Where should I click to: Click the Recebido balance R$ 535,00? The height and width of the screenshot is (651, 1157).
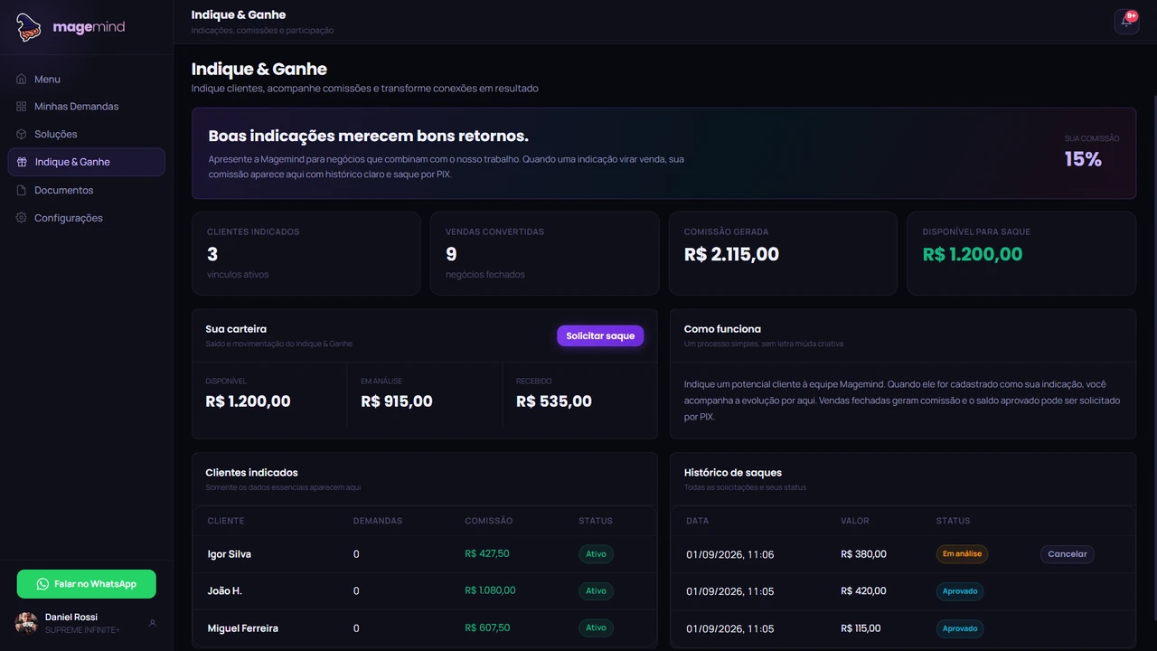tap(554, 401)
